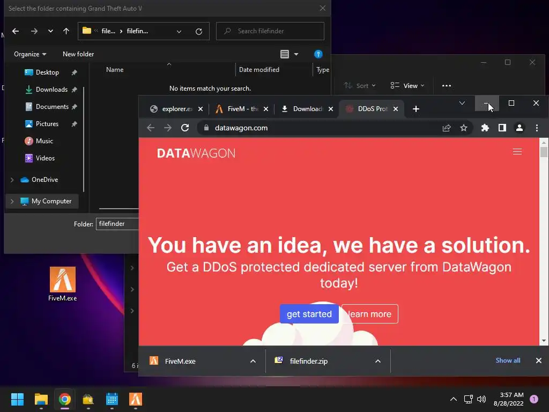Image resolution: width=549 pixels, height=412 pixels.
Task: Open Chrome Extensions puzzle icon
Action: (x=485, y=128)
